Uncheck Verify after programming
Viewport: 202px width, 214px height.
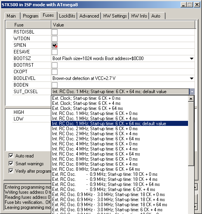coord(11,171)
